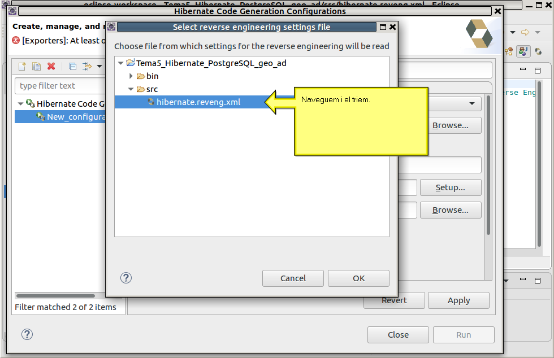The image size is (554, 358).
Task: Click the lower Browse... button
Action: [451, 210]
